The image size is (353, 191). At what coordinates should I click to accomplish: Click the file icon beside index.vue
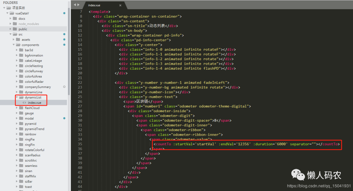[x=24, y=103]
